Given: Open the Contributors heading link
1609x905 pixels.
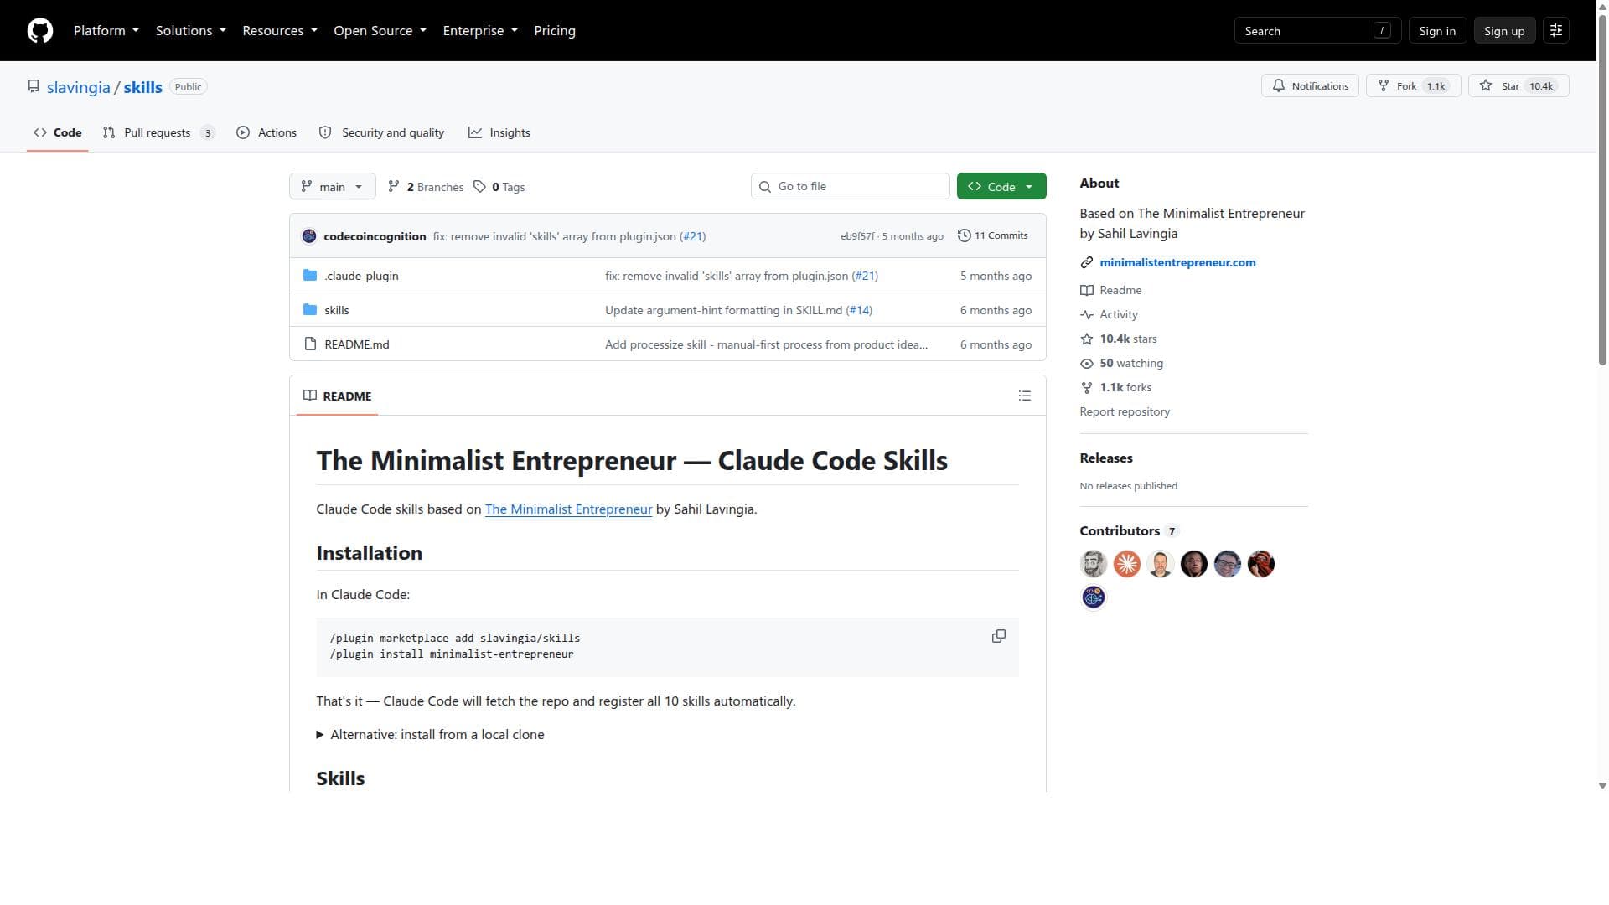Looking at the screenshot, I should coord(1129,531).
